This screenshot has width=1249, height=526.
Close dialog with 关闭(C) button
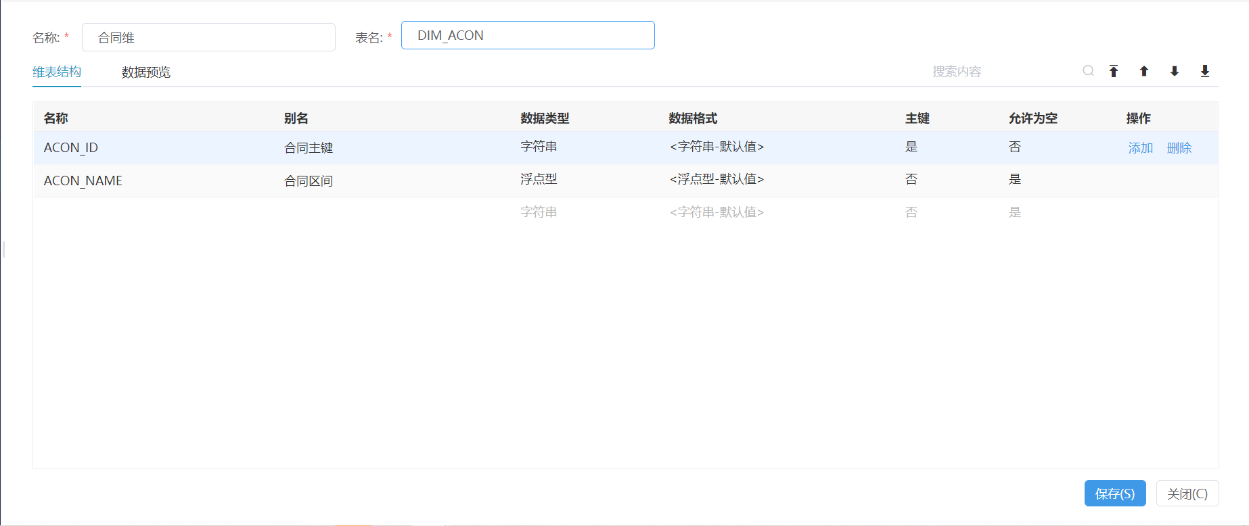[1187, 494]
